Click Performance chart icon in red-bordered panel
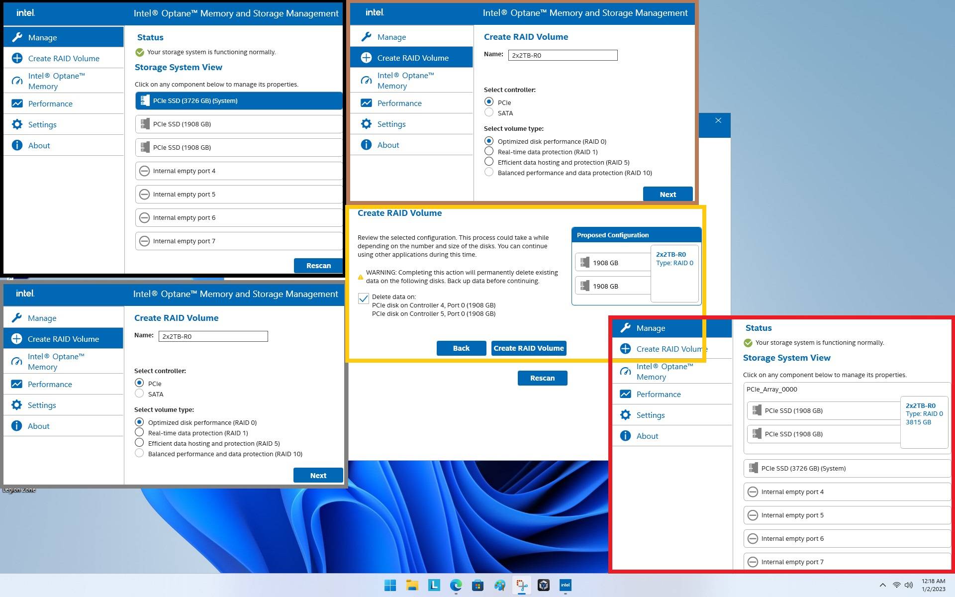Image resolution: width=955 pixels, height=597 pixels. pos(625,394)
